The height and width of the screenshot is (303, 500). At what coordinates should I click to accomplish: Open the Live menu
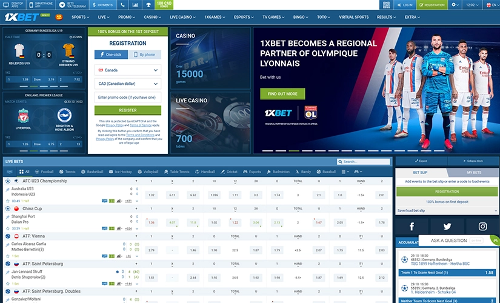(x=103, y=17)
